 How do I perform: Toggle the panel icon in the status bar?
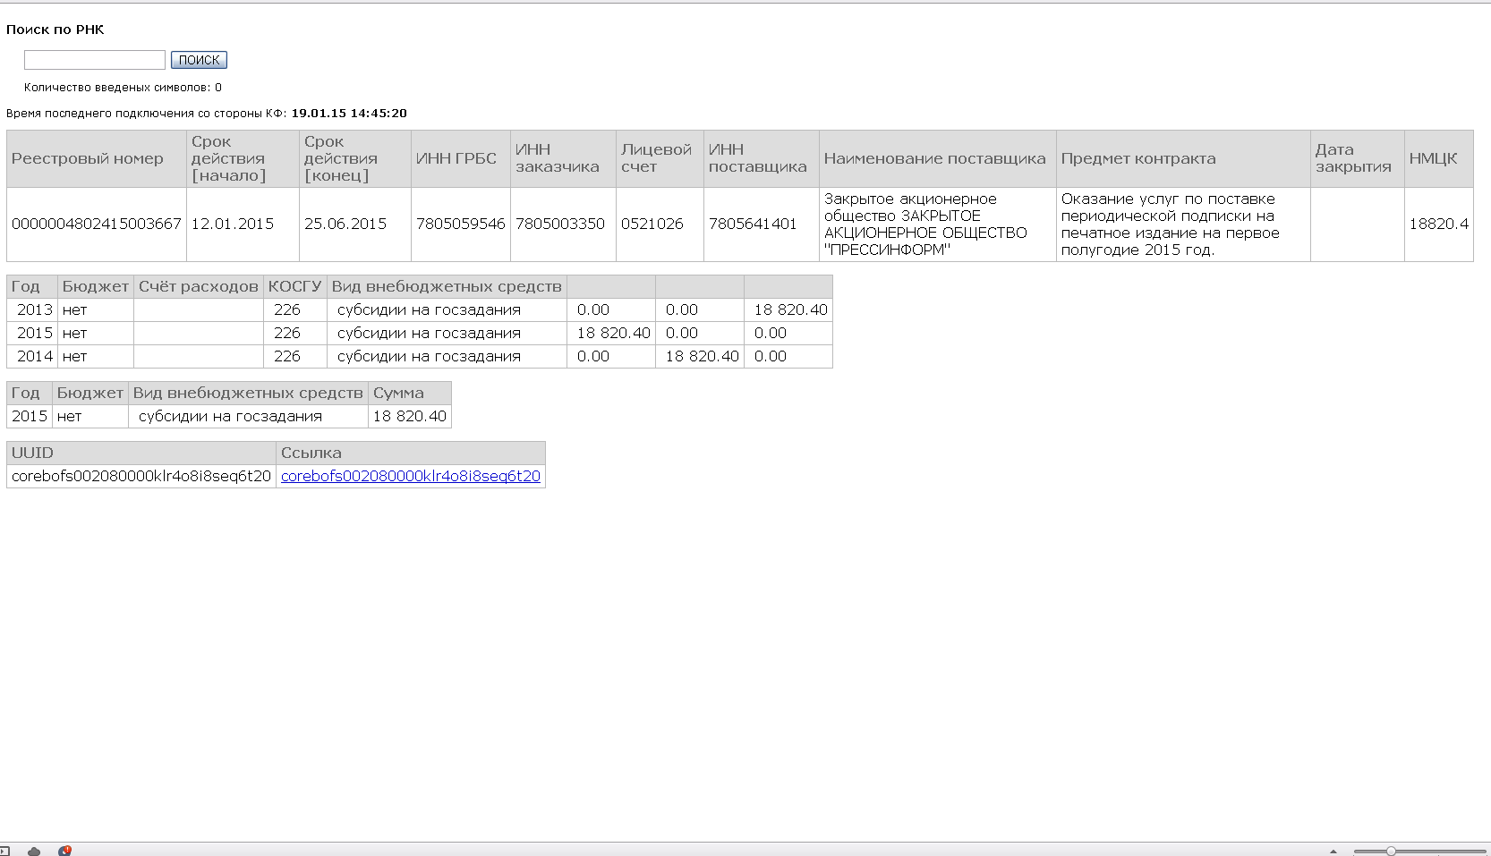click(x=4, y=851)
